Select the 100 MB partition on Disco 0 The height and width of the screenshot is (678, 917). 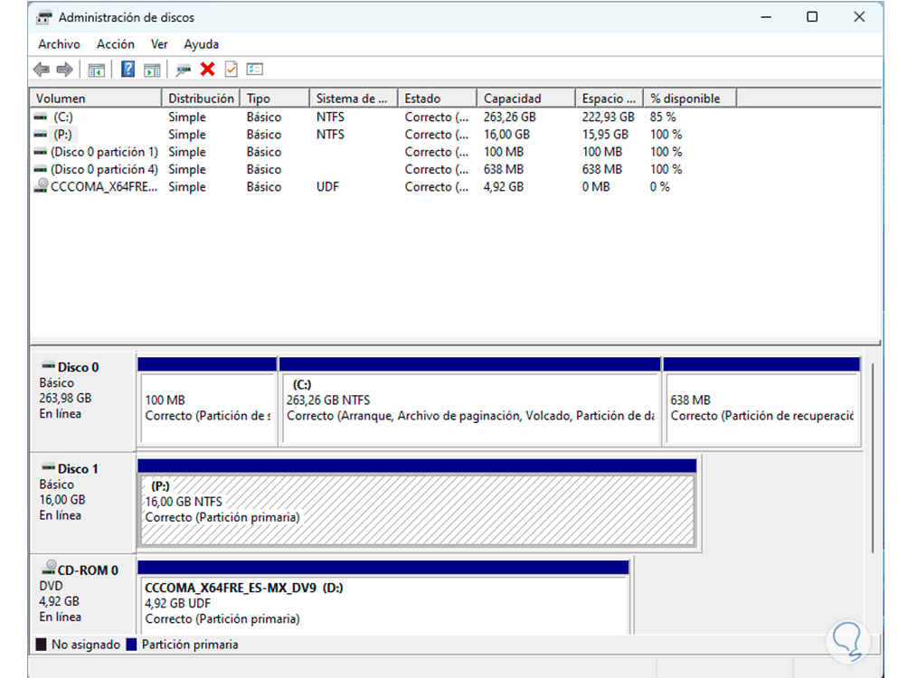pyautogui.click(x=207, y=402)
